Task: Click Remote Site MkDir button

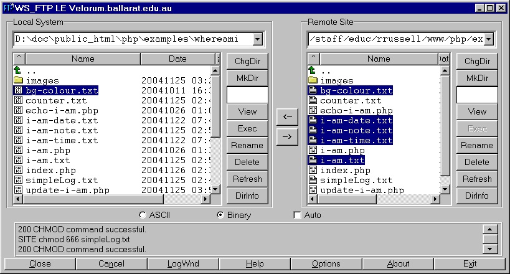Action: (x=477, y=78)
